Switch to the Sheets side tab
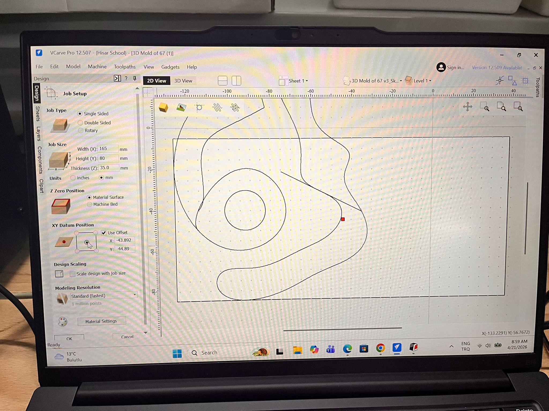 click(38, 113)
